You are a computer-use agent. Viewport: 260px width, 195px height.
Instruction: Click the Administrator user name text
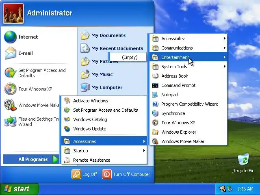pyautogui.click(x=50, y=13)
